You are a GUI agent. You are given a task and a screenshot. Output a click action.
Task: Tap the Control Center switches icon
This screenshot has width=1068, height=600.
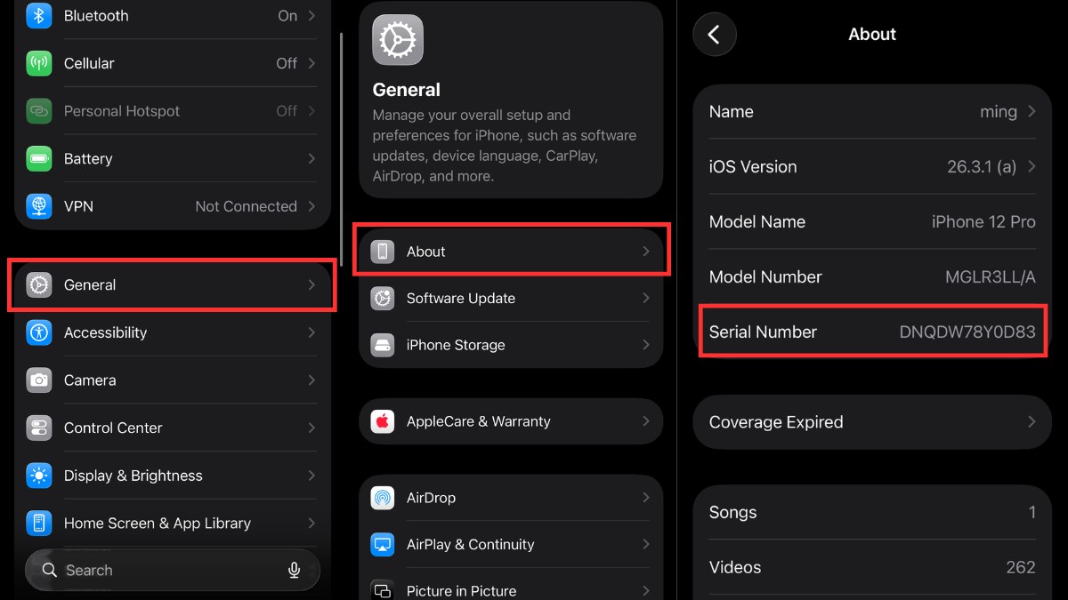point(39,428)
